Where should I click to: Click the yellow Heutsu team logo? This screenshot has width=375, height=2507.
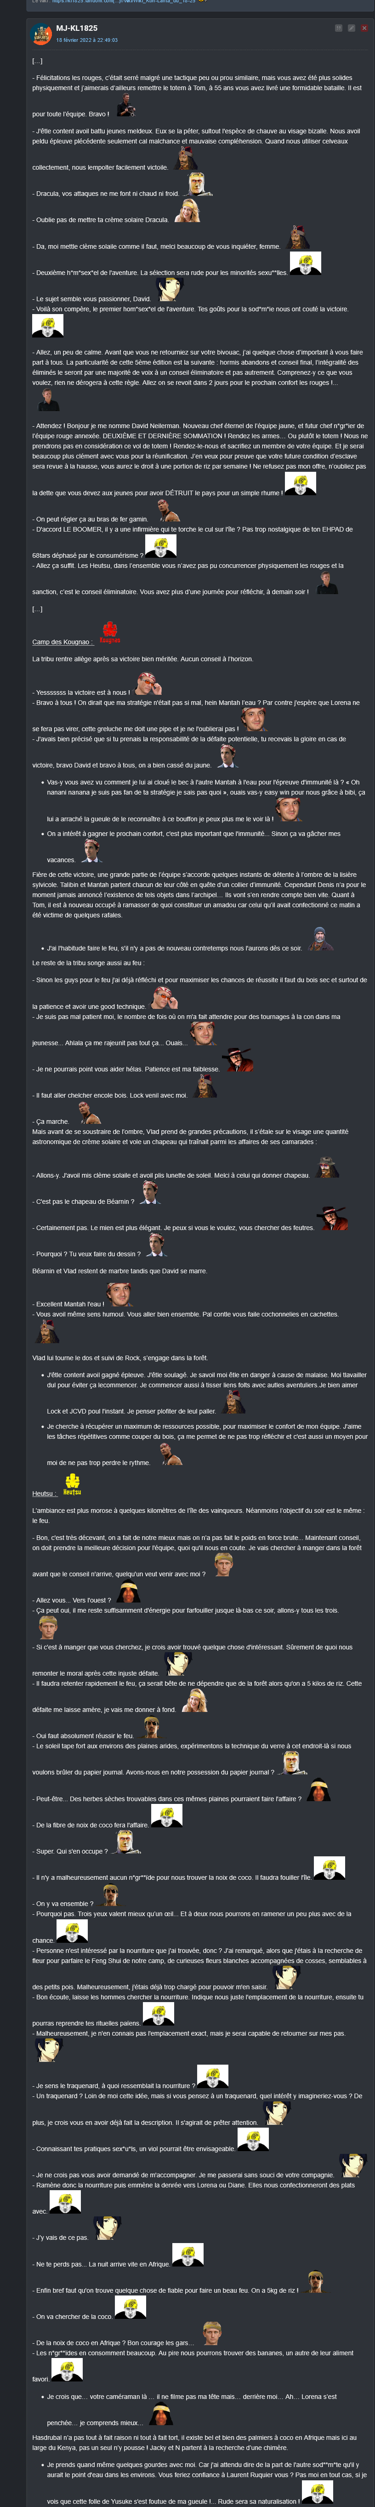[72, 1484]
